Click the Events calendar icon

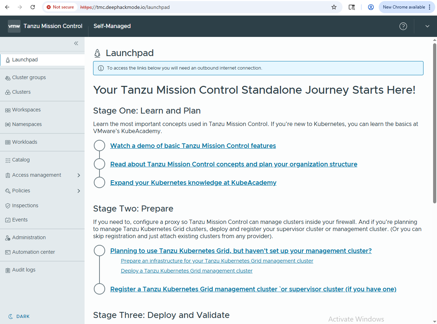coord(8,220)
